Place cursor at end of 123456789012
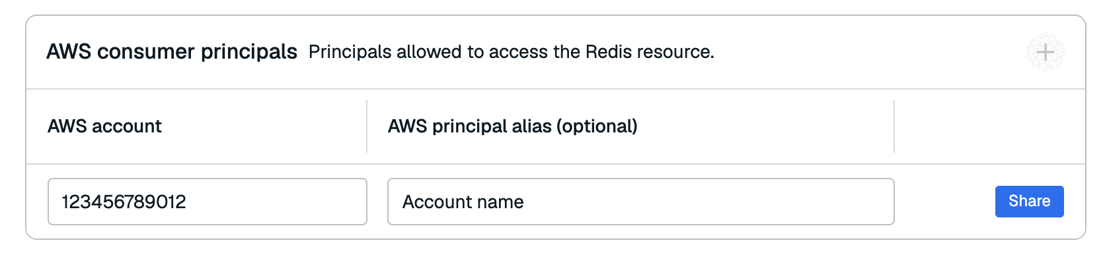Image resolution: width=1105 pixels, height=253 pixels. point(187,202)
